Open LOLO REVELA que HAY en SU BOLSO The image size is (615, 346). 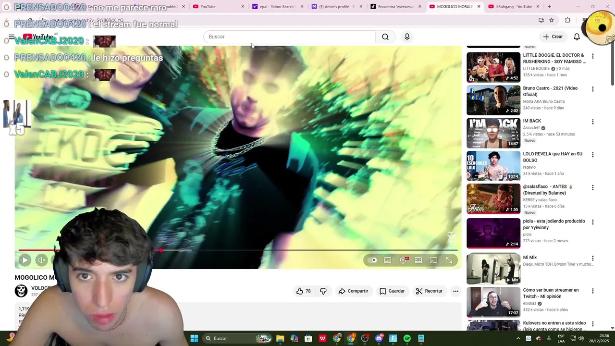click(x=553, y=157)
